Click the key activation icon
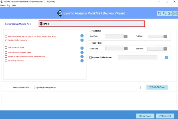Viewport: 178px width, 119px height. [x=164, y=13]
